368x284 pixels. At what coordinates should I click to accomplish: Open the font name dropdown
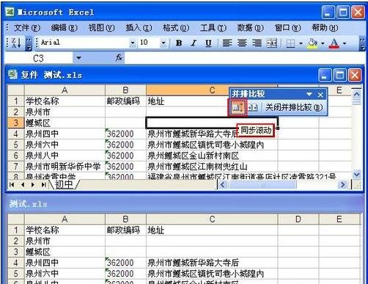[x=132, y=43]
